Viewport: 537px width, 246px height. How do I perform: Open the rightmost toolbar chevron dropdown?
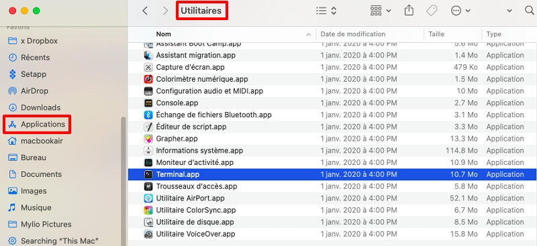[x=509, y=11]
